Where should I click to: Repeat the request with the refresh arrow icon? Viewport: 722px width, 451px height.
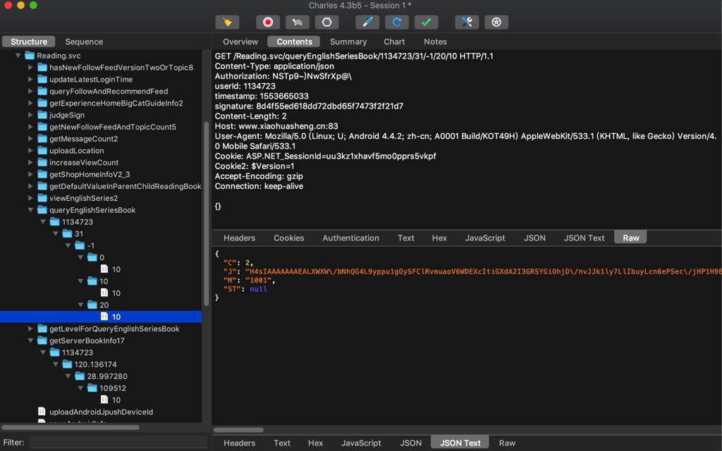coord(396,23)
